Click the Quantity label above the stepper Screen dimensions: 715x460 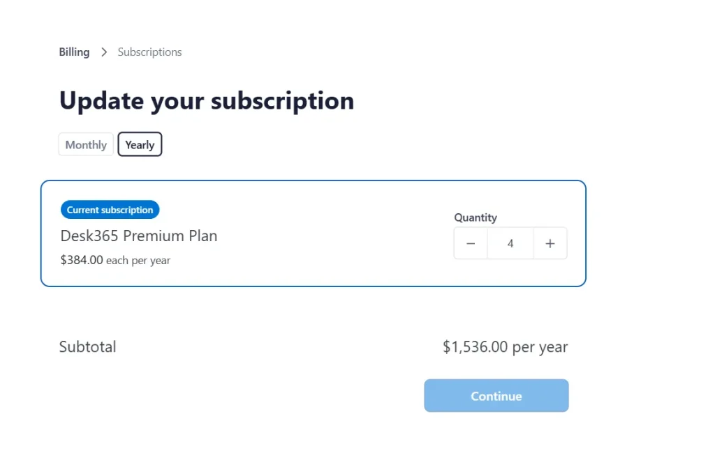click(x=475, y=217)
